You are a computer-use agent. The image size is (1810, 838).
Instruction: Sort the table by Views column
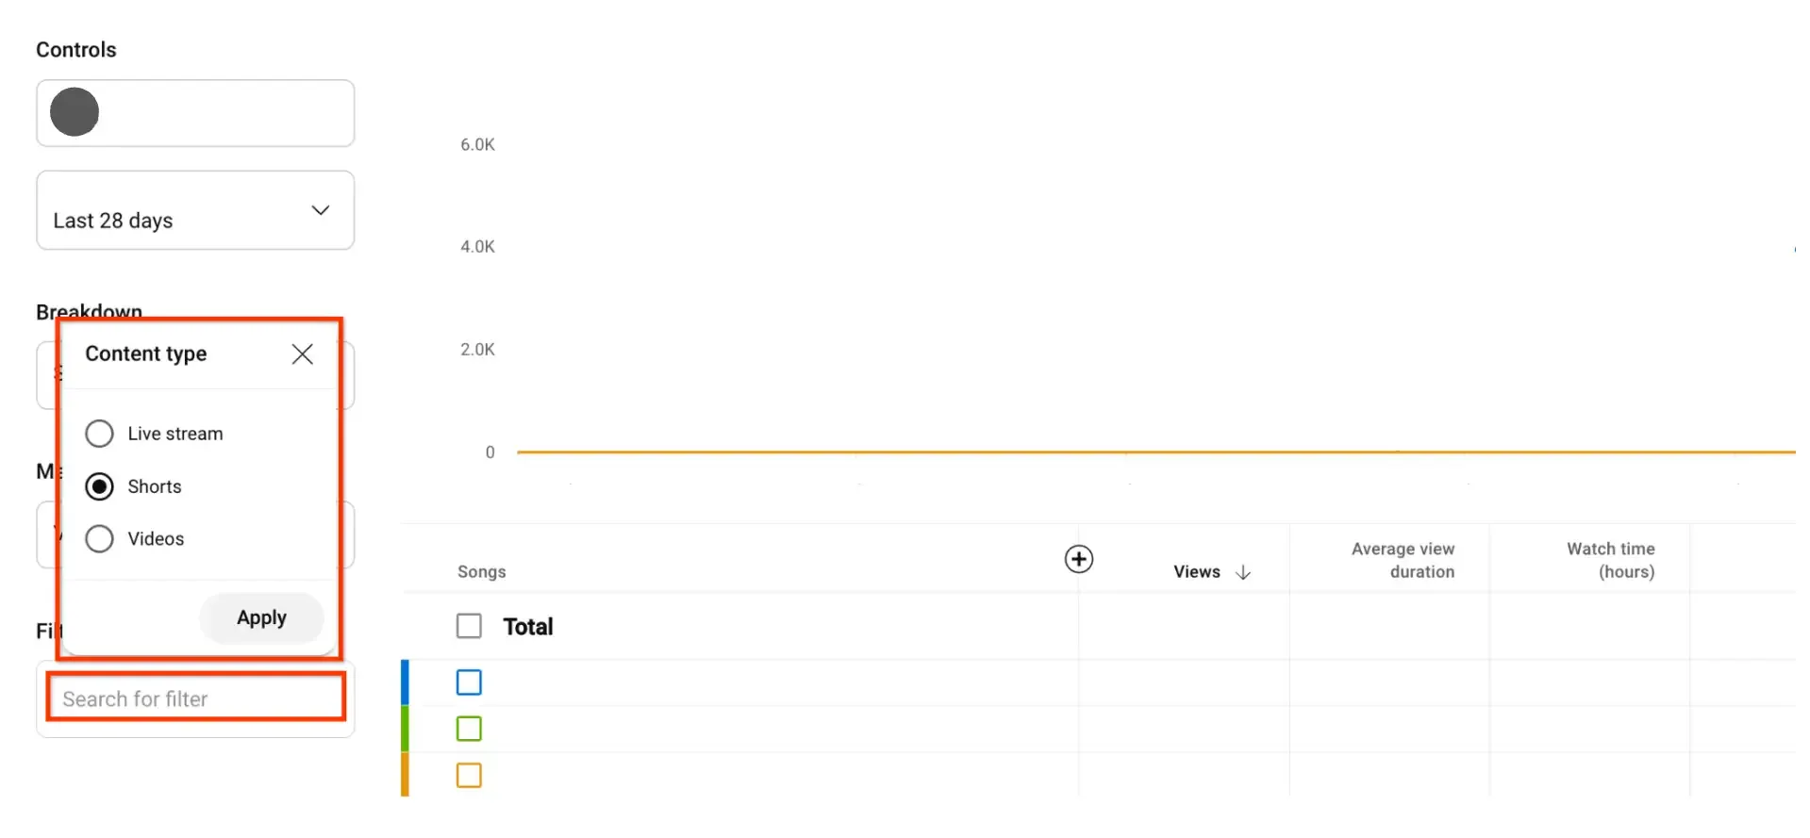tap(1211, 572)
